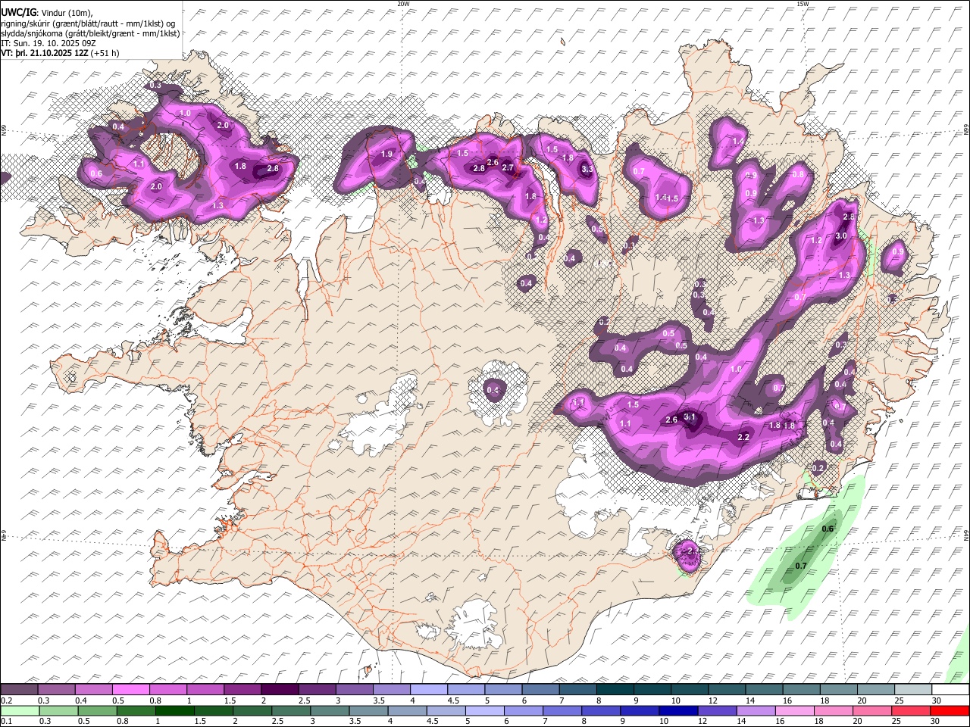Click the '20W' longitude label
970x727 pixels.
click(x=403, y=4)
